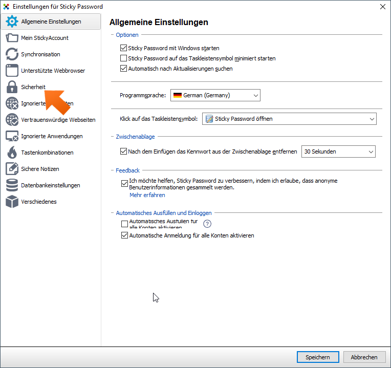Toggle Automatisch nach Aktualisierungen suchen
Image resolution: width=391 pixels, height=368 pixels.
[123, 68]
